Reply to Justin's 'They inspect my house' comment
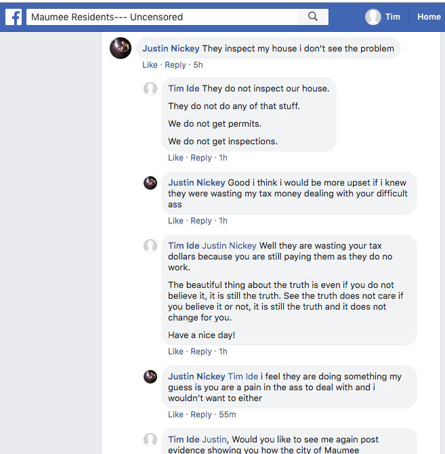 [175, 65]
